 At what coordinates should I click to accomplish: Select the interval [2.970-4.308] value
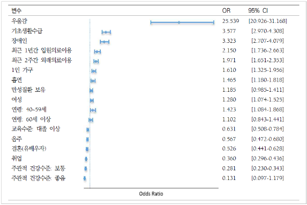click(x=268, y=31)
